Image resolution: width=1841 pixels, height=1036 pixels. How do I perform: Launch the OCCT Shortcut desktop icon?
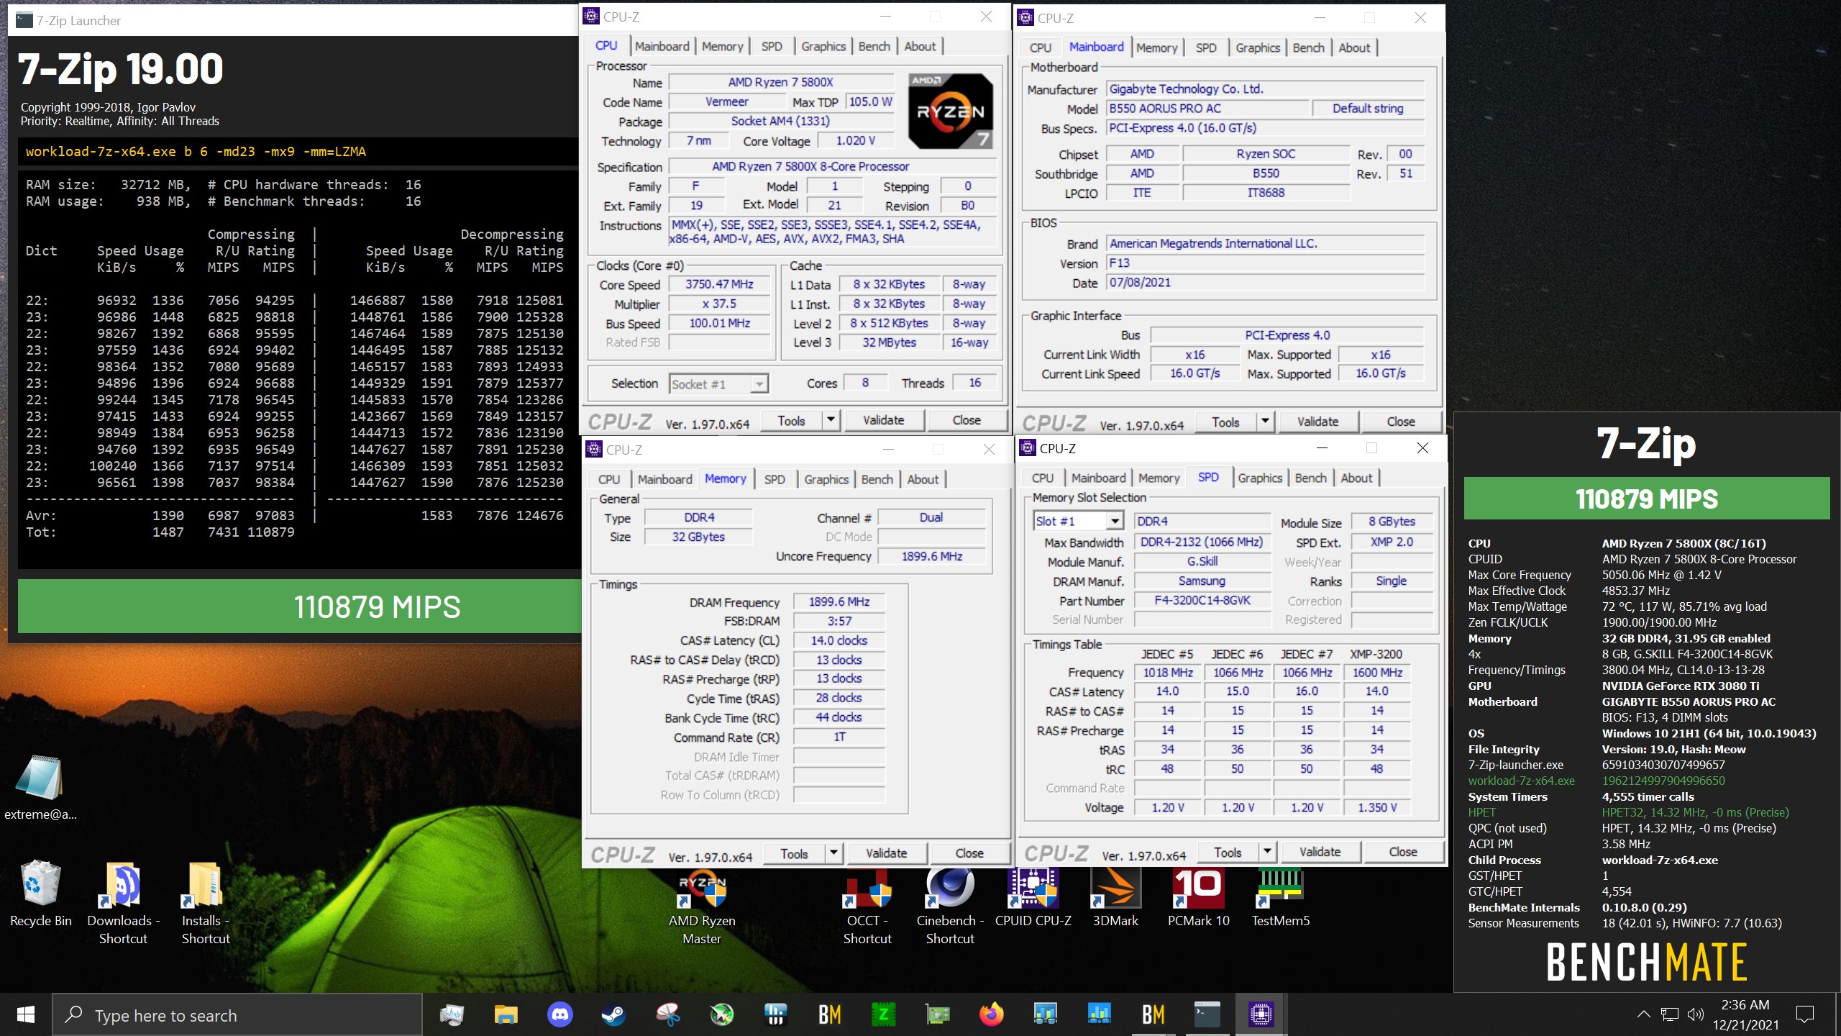coord(867,906)
